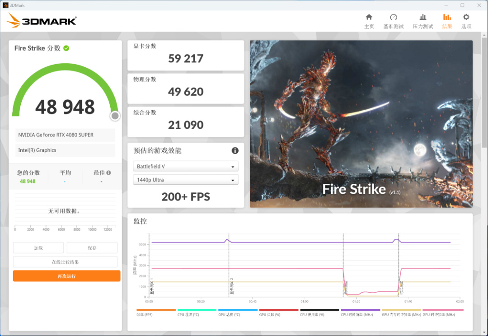Toggle the GPU 时钟频率 (MHz) pink legend
Screen dimensions: 488x336
[443, 313]
